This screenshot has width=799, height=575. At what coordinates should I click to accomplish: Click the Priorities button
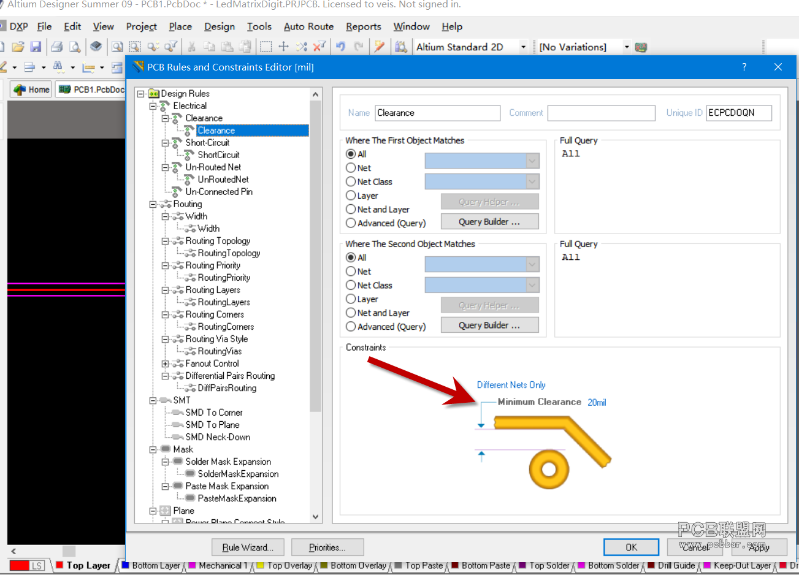coord(327,547)
